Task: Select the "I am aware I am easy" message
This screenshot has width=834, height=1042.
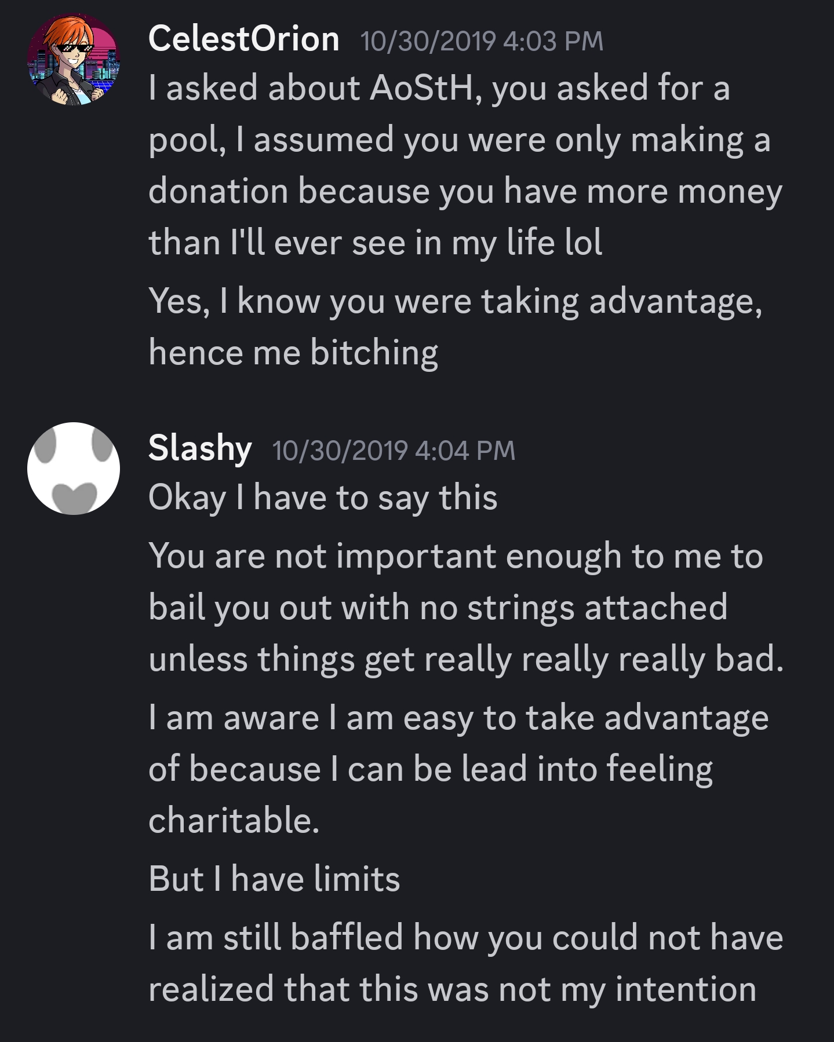Action: (458, 718)
